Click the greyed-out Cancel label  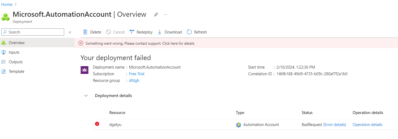coord(119,32)
